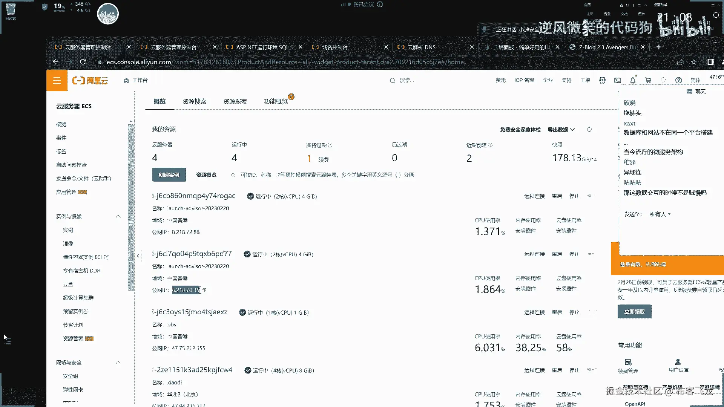Open the 云解析 DNS browser tab

click(x=422, y=47)
